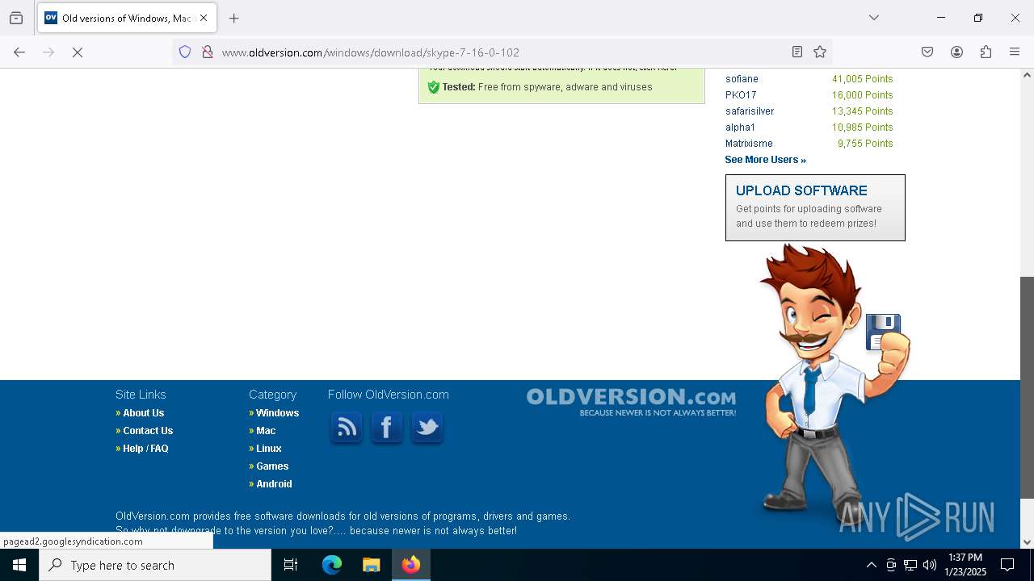Select 16,000 Points text
The image size is (1034, 581).
click(x=862, y=95)
